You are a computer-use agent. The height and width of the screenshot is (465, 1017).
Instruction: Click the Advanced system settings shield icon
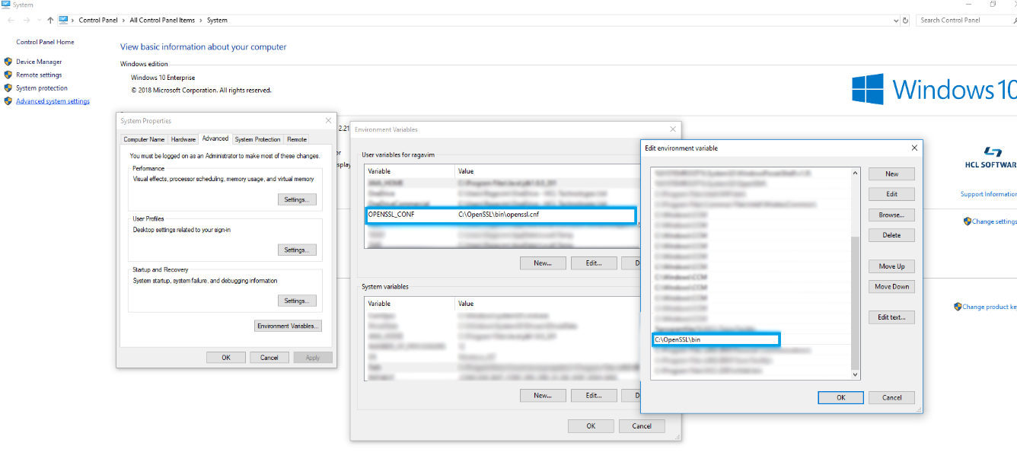pyautogui.click(x=8, y=101)
